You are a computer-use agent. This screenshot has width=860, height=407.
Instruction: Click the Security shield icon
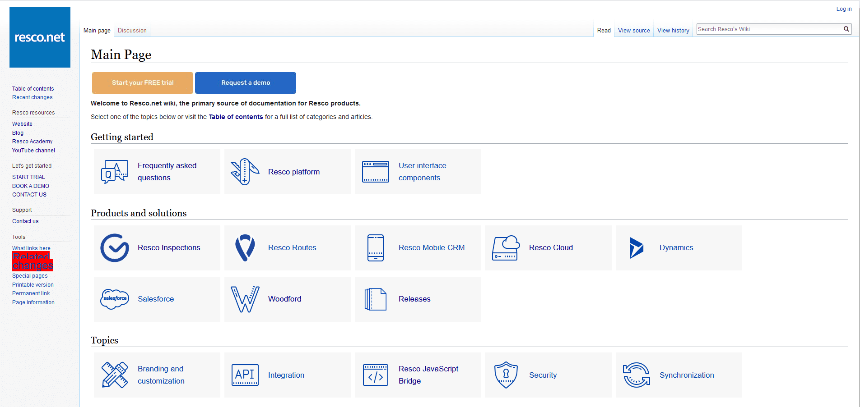(506, 375)
